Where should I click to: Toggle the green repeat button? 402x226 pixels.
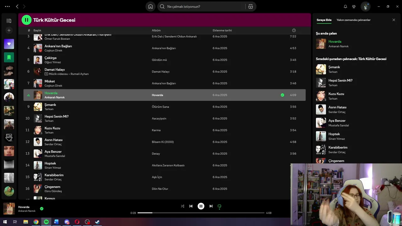coord(220,206)
